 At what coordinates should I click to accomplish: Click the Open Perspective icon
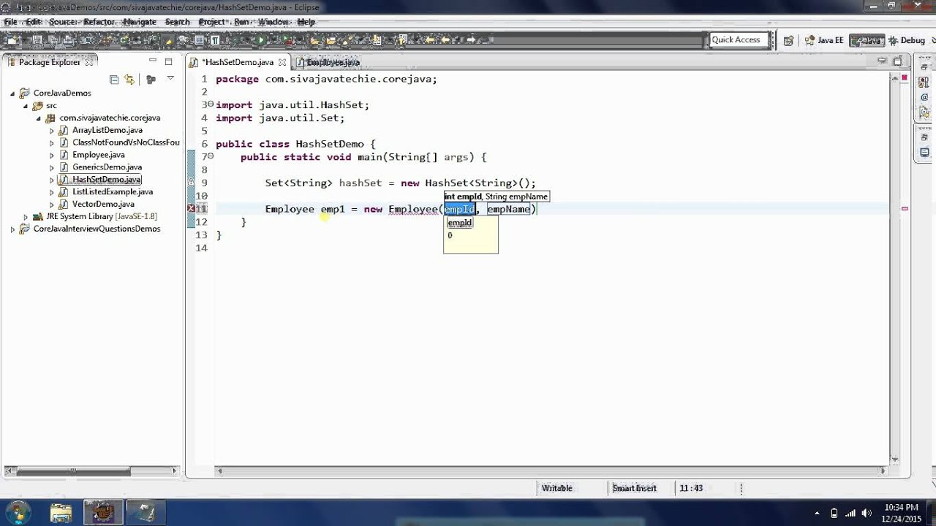(x=788, y=41)
